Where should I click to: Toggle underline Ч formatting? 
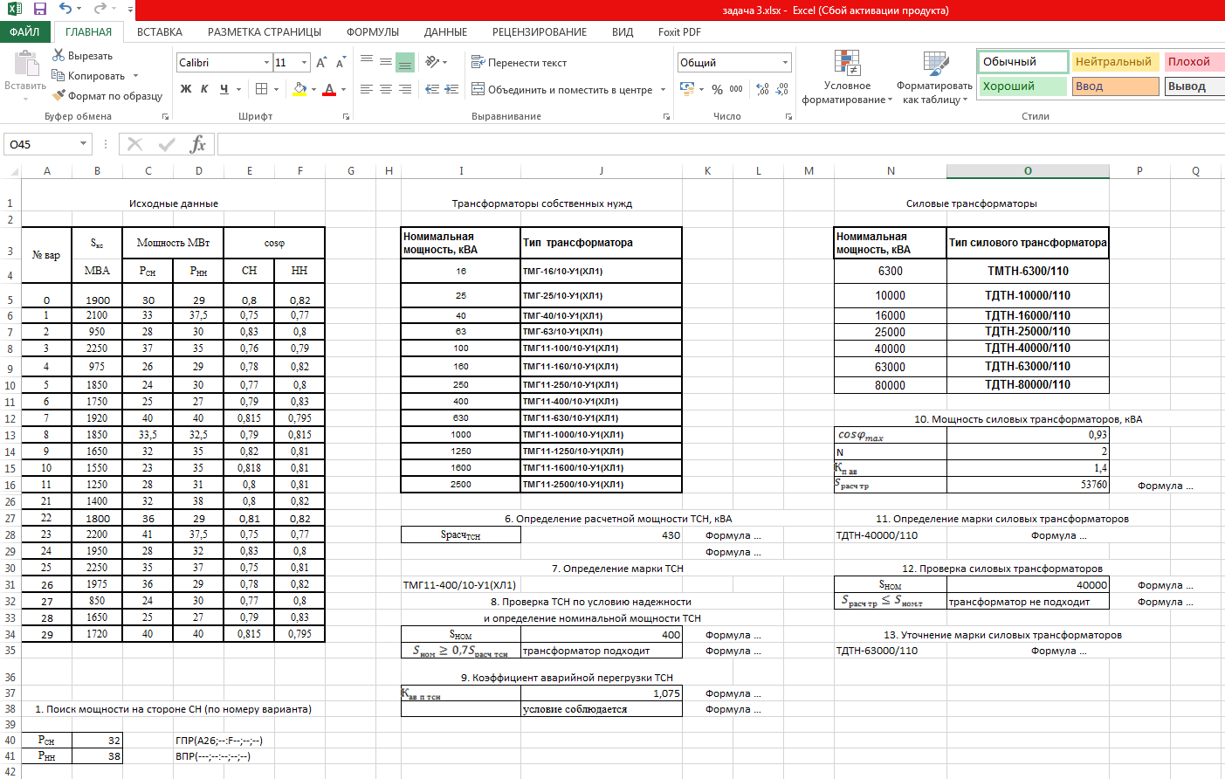pyautogui.click(x=224, y=89)
